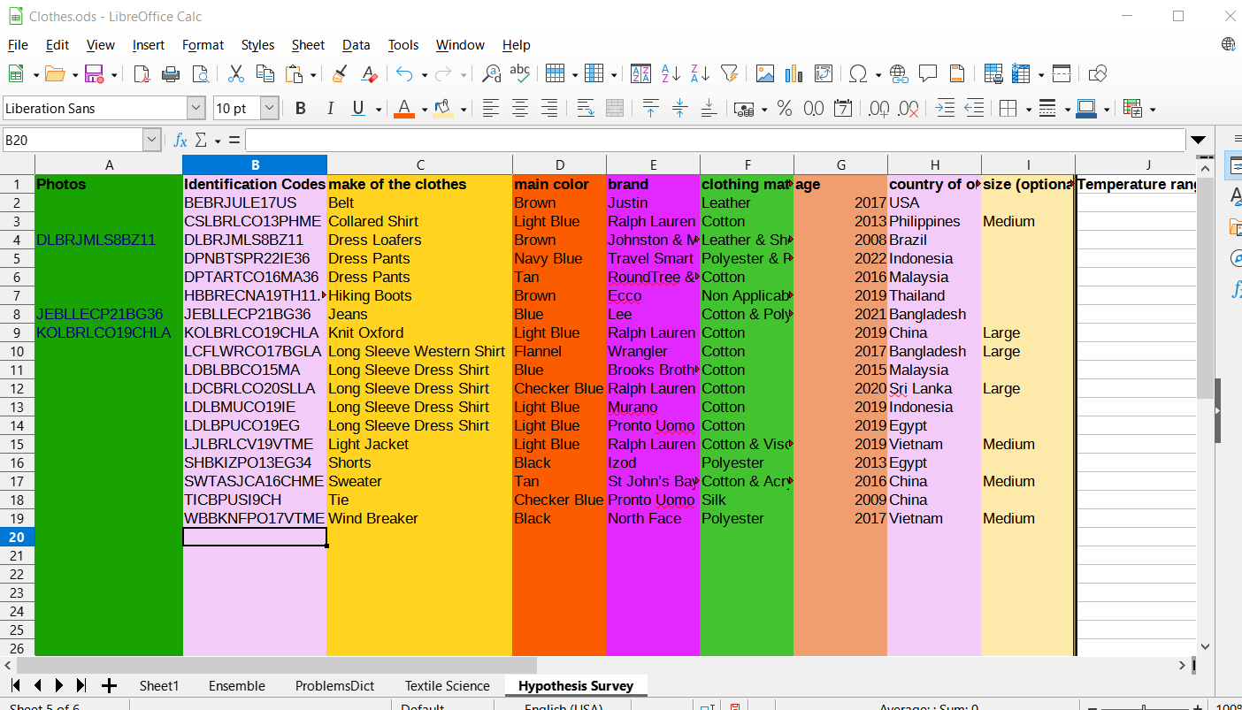
Task: Run the spelling check
Action: tap(520, 74)
